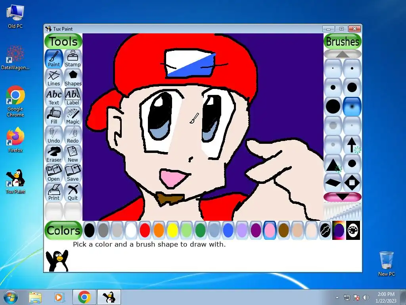Viewport: 406px width, 305px height.
Task: Select the Text tool
Action: (54, 97)
